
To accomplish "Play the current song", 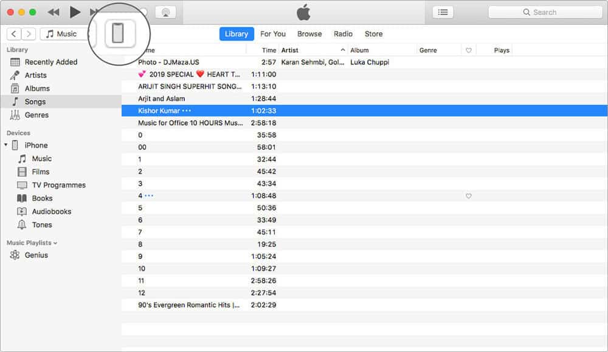I will coord(74,12).
